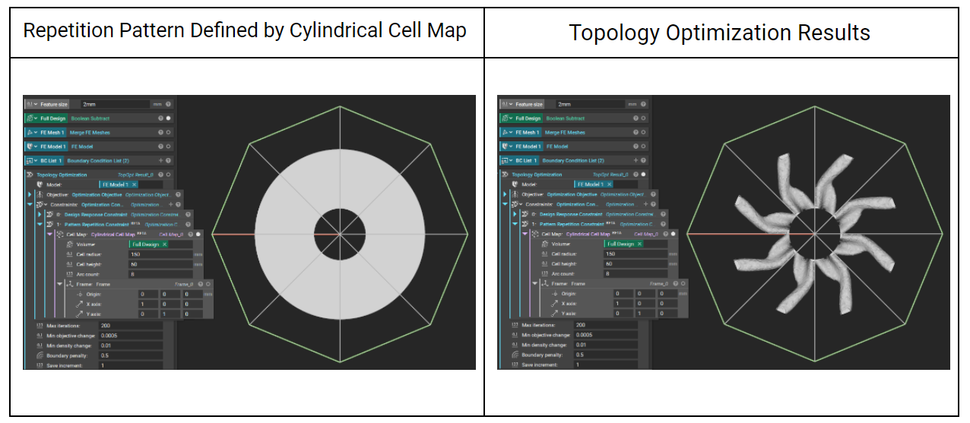Add item to BC List 1 in right screenshot
This screenshot has height=423, width=970.
tap(636, 160)
